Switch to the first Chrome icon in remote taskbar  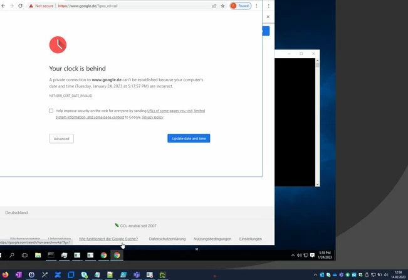point(103,256)
